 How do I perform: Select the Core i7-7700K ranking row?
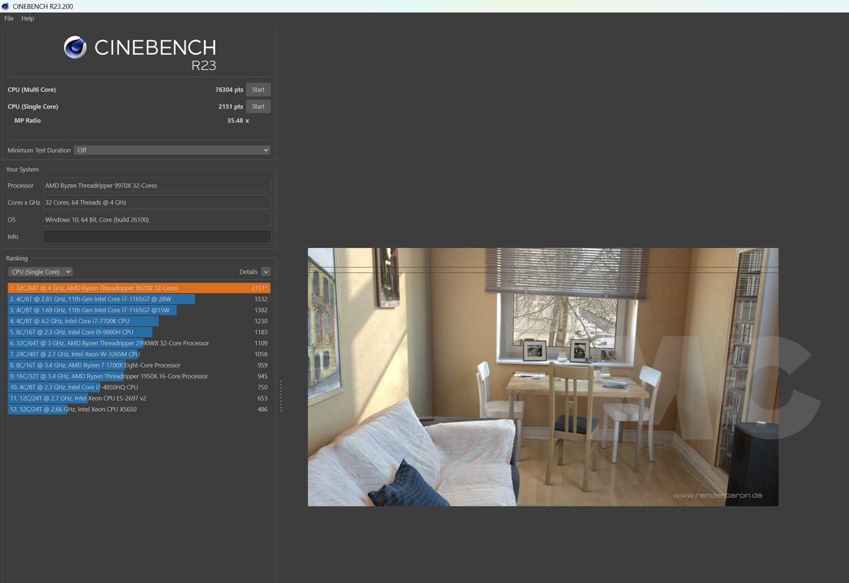coord(139,321)
